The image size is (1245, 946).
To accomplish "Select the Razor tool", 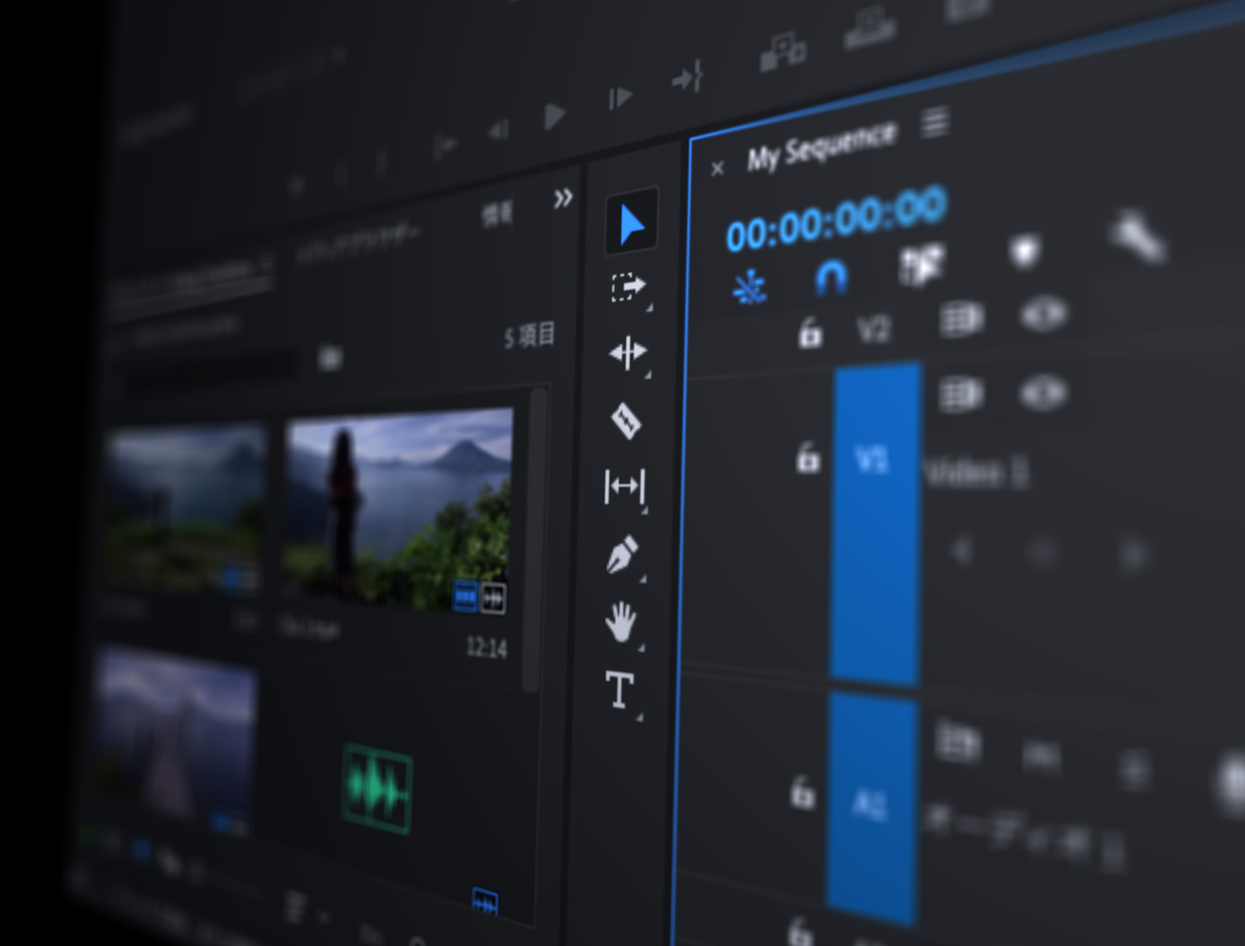I will [626, 421].
